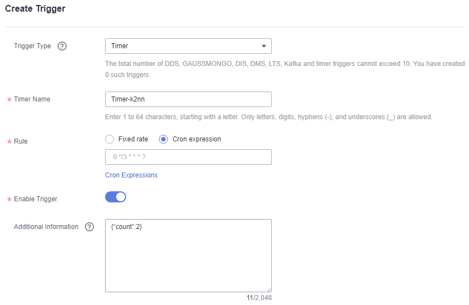Click the Timer Name field containing Timer-k2nn
The width and height of the screenshot is (469, 305).
tap(188, 99)
